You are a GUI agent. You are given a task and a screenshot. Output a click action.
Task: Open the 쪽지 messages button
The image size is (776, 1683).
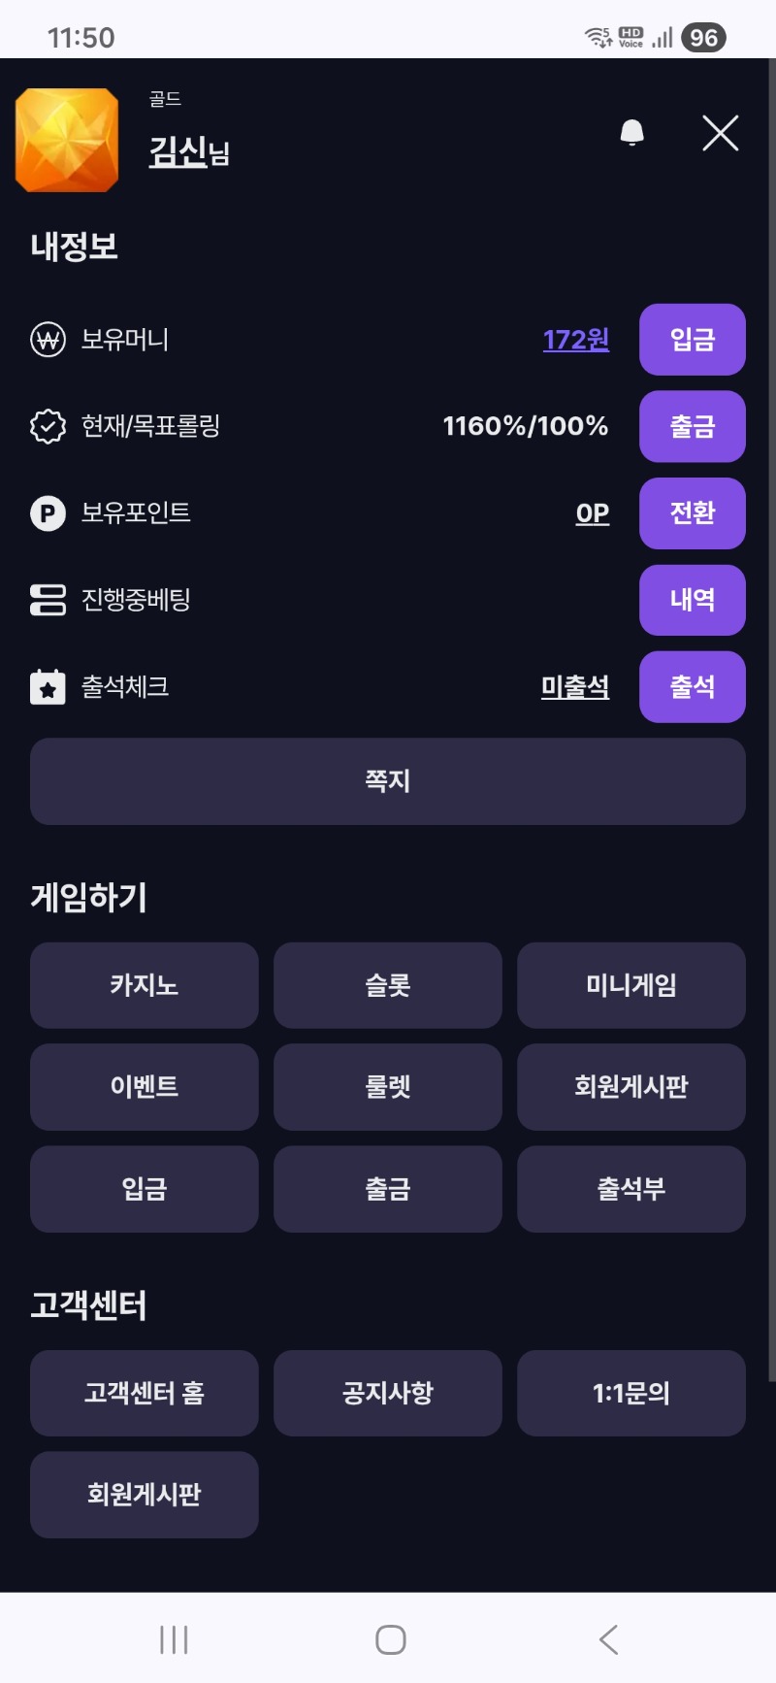click(x=387, y=781)
